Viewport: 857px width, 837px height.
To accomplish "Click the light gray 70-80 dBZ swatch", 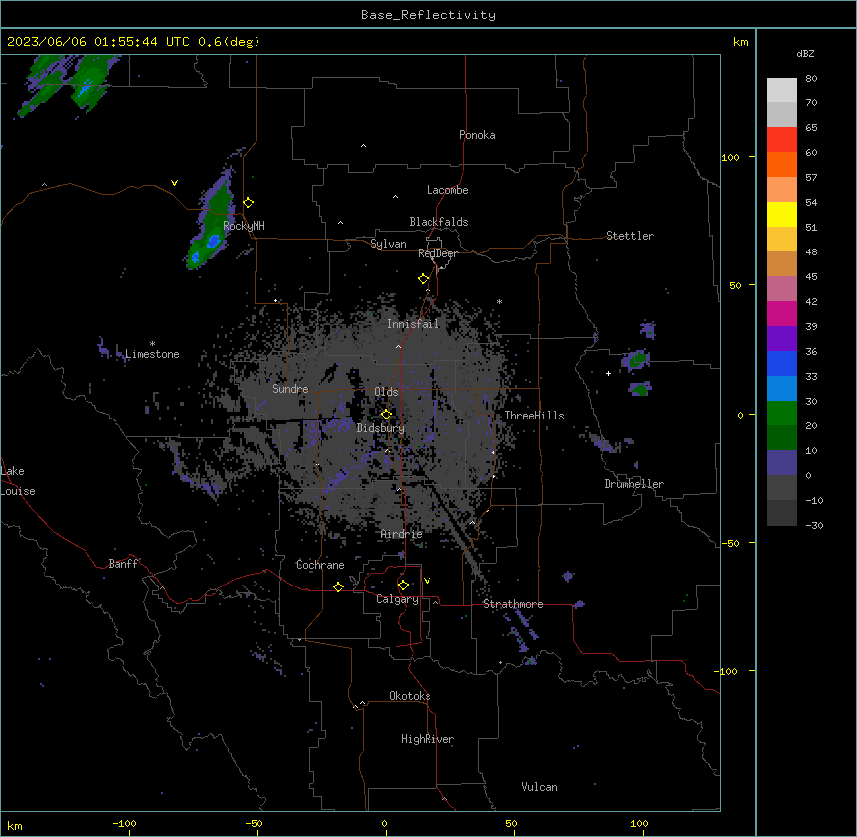I will pyautogui.click(x=781, y=90).
